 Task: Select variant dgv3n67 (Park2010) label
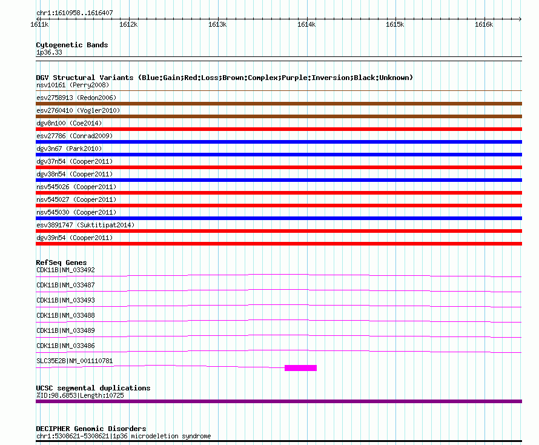click(x=69, y=149)
